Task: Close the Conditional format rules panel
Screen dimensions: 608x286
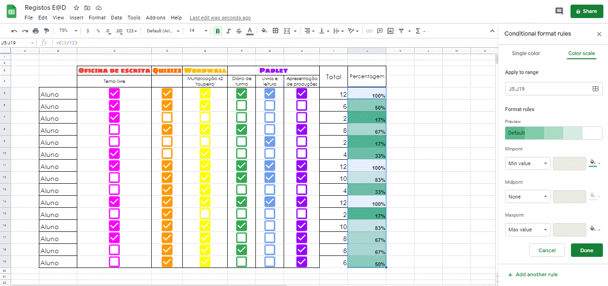Action: [x=599, y=34]
